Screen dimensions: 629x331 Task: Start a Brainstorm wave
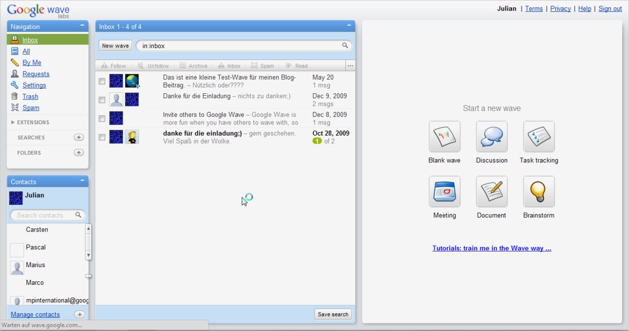[x=539, y=192]
